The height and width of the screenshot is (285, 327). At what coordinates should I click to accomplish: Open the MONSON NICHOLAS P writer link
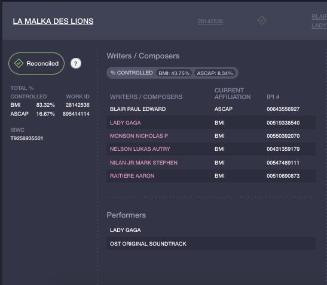pyautogui.click(x=139, y=136)
